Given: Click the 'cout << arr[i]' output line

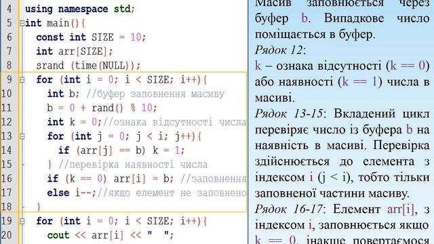Looking at the screenshot, I should click(x=111, y=235).
